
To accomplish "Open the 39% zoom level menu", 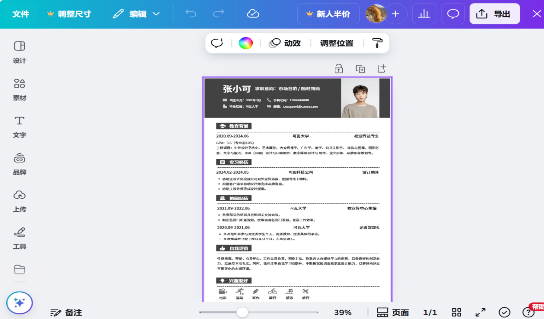I will [342, 313].
